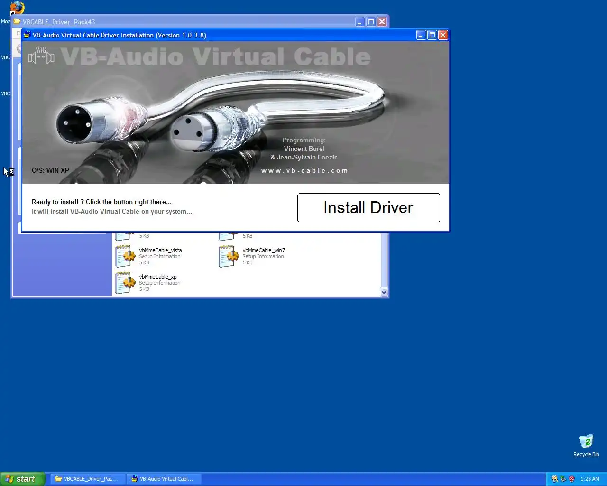607x486 pixels.
Task: Select the vbMmeCable_xp setup file icon
Action: (x=125, y=283)
